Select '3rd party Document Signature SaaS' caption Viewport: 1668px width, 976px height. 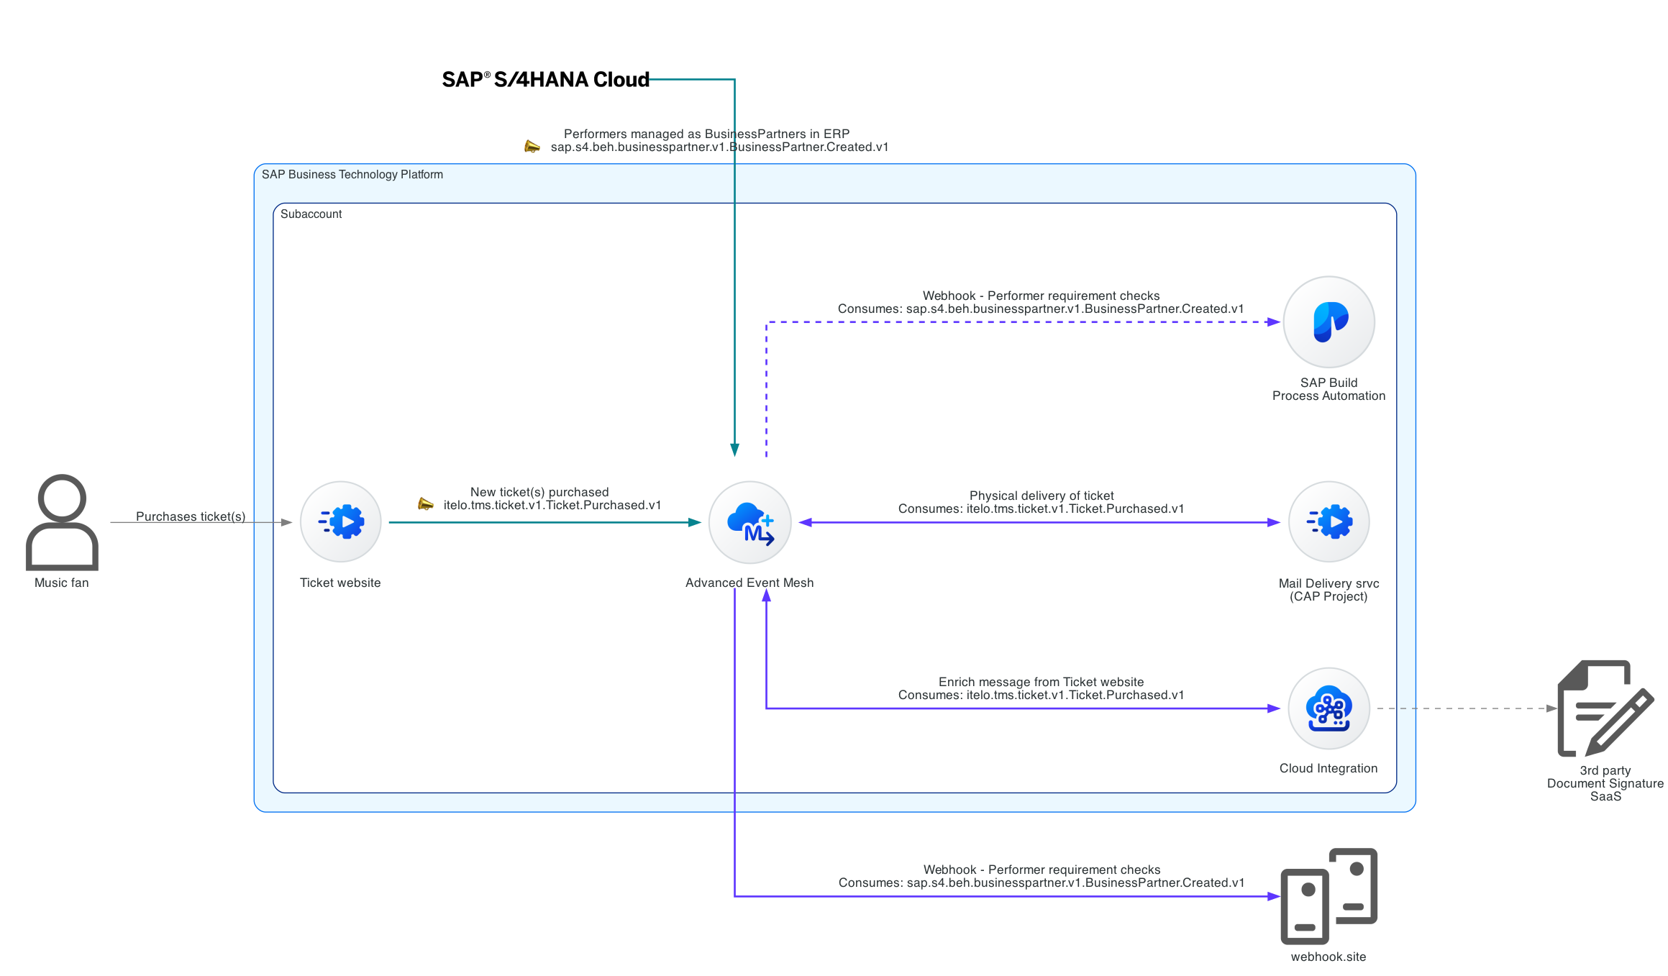click(1605, 783)
